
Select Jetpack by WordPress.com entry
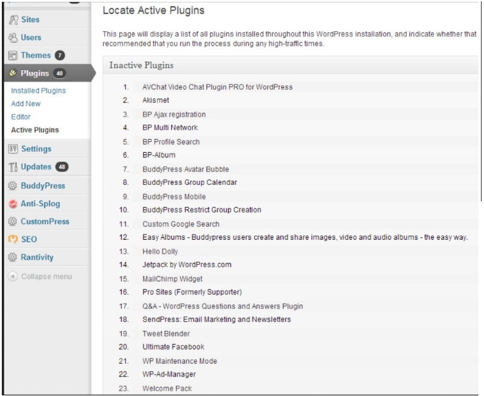[x=187, y=265]
